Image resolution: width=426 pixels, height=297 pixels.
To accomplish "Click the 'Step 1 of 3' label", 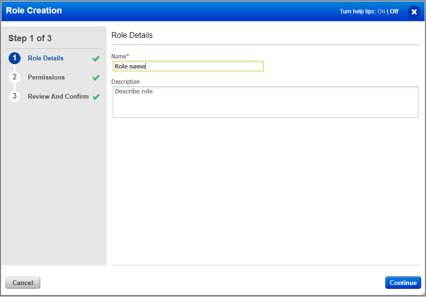I will (30, 38).
